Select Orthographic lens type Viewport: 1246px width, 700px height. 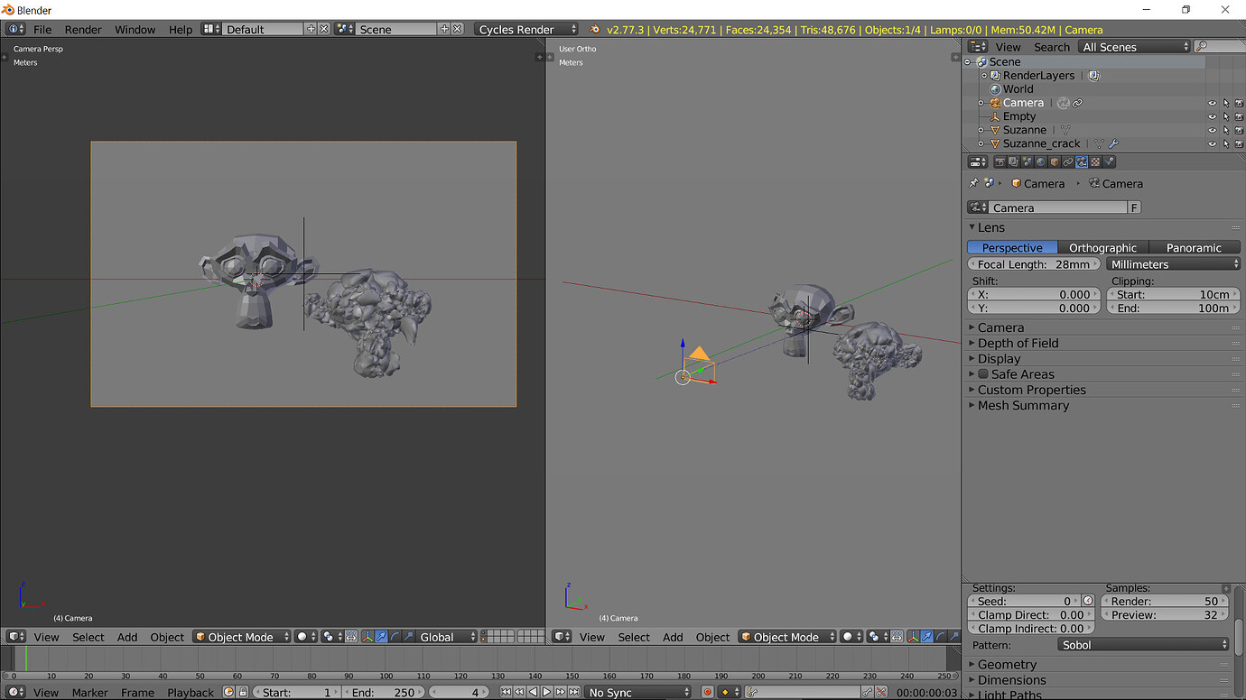click(x=1102, y=247)
